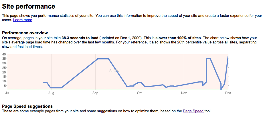Select the Performance overview heading
This screenshot has height=116, width=267.
[25, 33]
